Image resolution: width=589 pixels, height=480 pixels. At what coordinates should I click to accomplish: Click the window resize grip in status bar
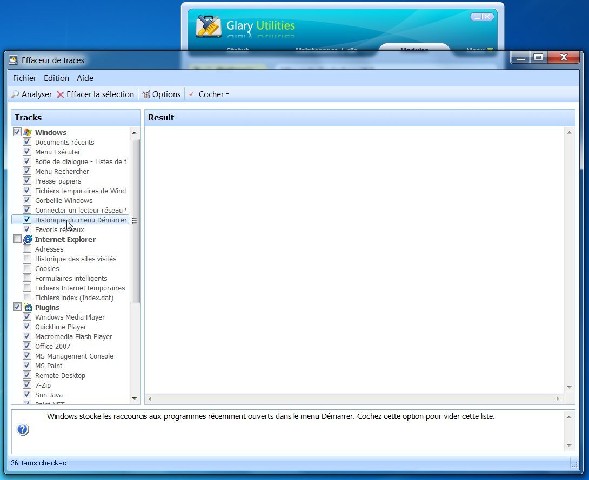tap(574, 464)
